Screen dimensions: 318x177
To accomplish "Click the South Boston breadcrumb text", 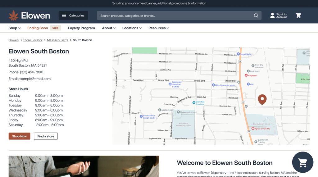I will click(82, 40).
